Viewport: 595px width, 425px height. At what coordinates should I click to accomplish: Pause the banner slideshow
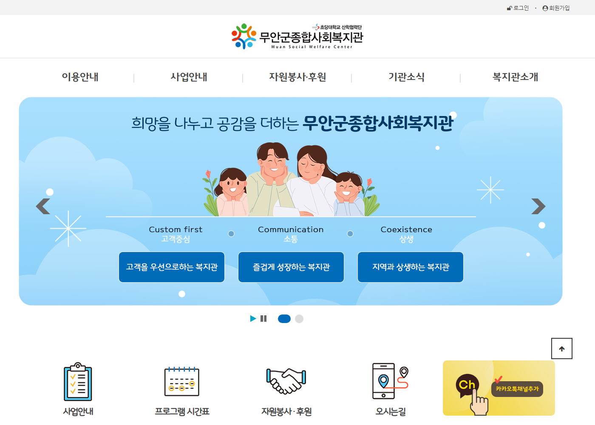263,318
